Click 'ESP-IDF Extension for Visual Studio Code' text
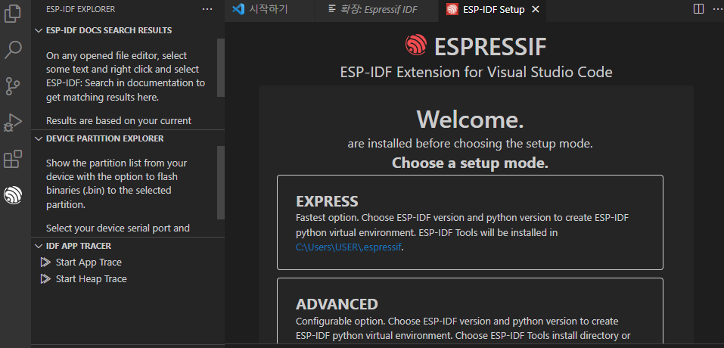 [476, 73]
